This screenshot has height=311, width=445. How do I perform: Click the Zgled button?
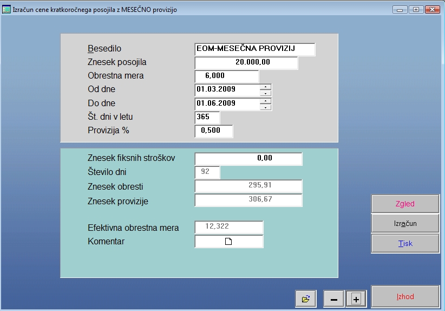coord(405,204)
